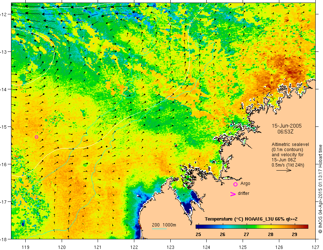
Task: Click longitude axis label '126'
Action: coord(279,247)
